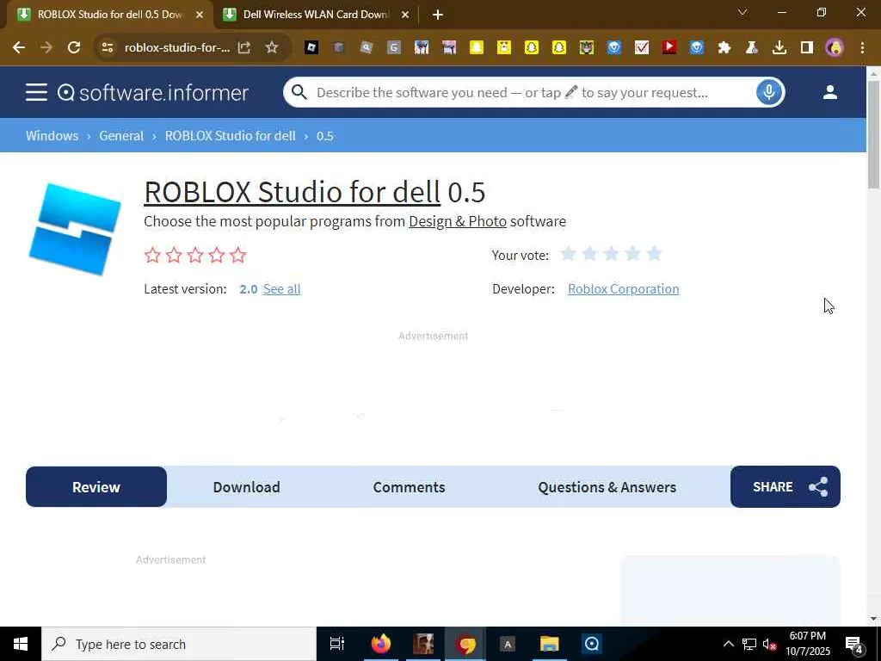This screenshot has height=661, width=881.
Task: Open the user account icon in header
Action: (830, 92)
